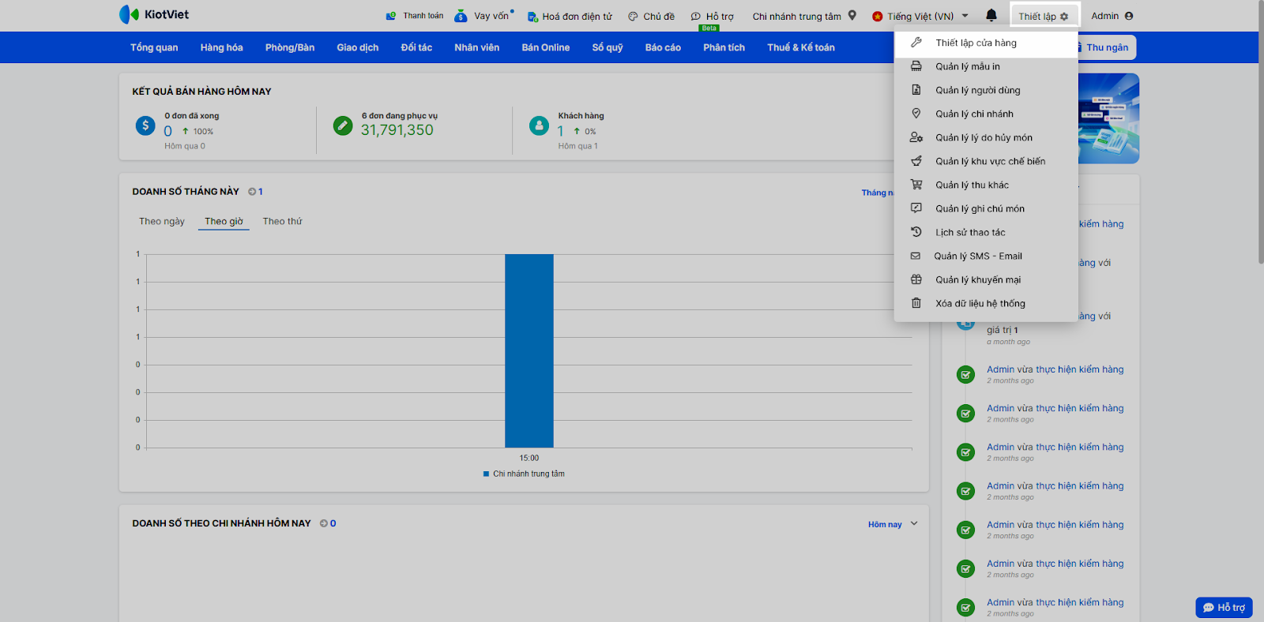Choose Lịch sử thao tác menu entry
The width and height of the screenshot is (1264, 622).
(986, 232)
